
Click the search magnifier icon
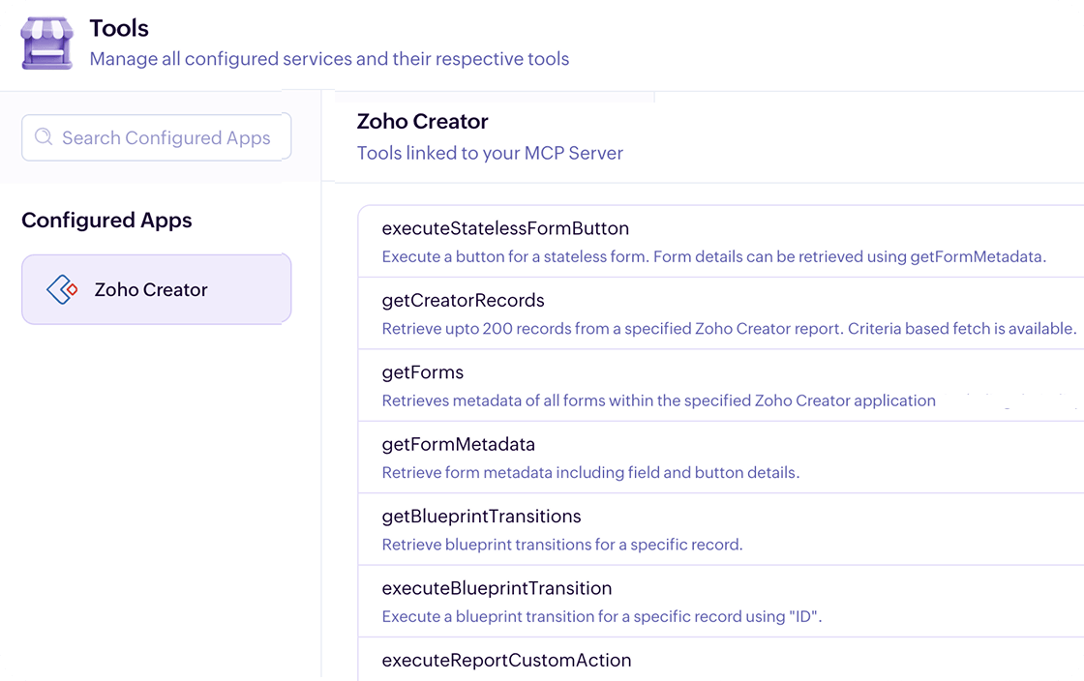(x=44, y=136)
